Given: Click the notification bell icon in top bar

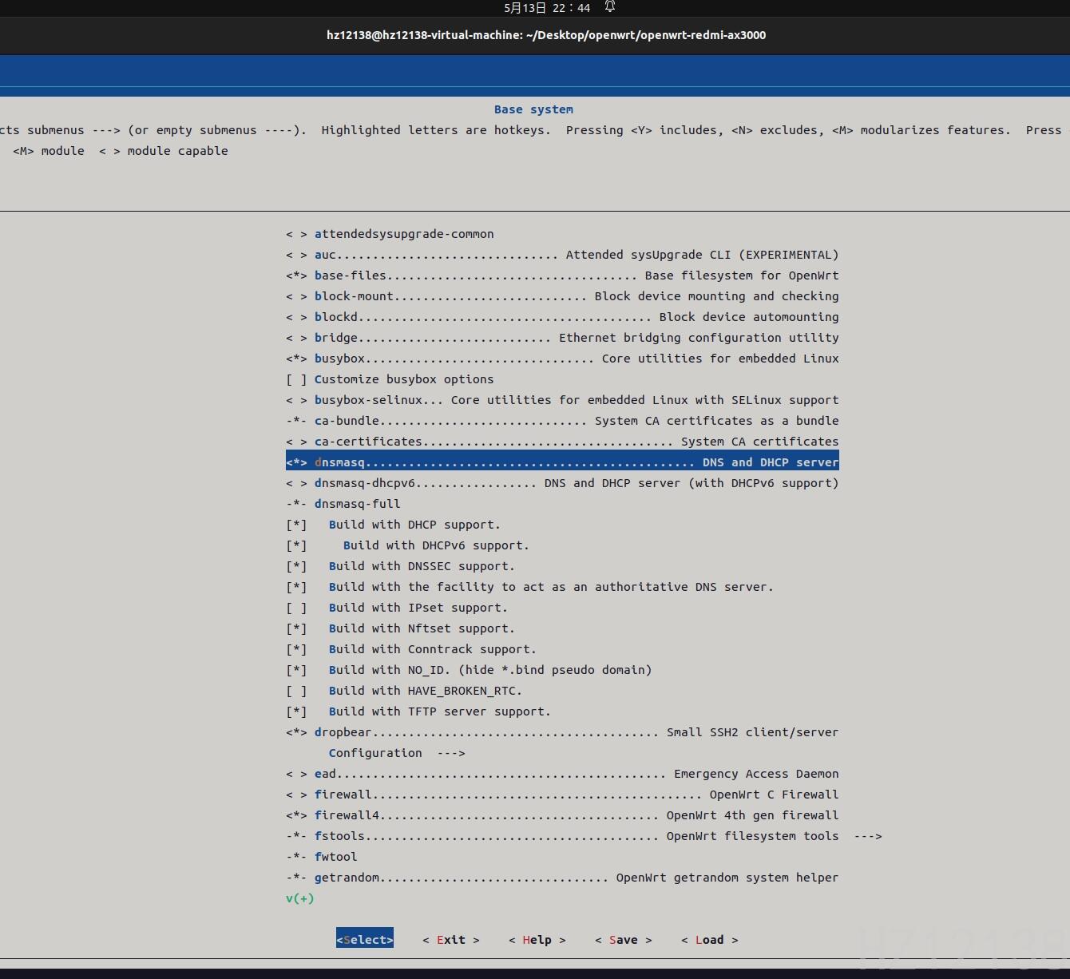Looking at the screenshot, I should tap(610, 7).
